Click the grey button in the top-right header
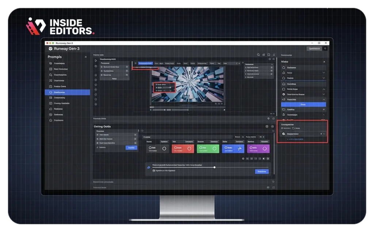Screen dimensions: 374x232 click(314, 48)
